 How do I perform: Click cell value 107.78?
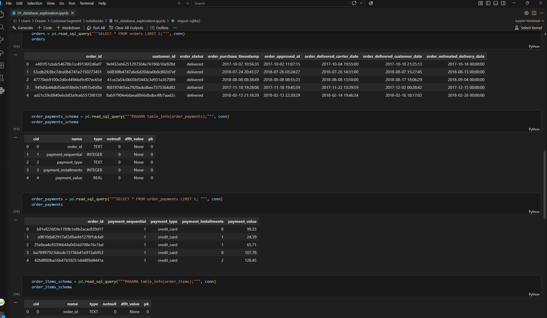250,252
